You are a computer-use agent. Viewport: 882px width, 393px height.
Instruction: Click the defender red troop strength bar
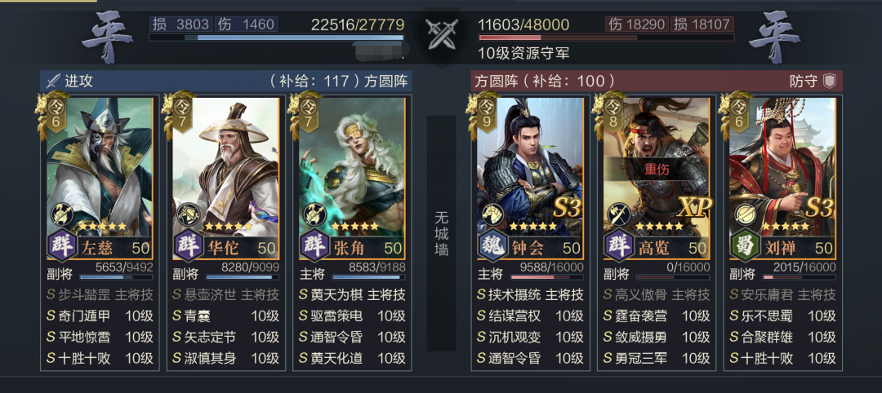click(x=606, y=38)
